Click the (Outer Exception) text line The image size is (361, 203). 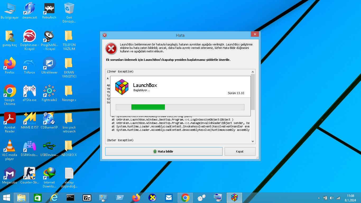[x=120, y=140]
